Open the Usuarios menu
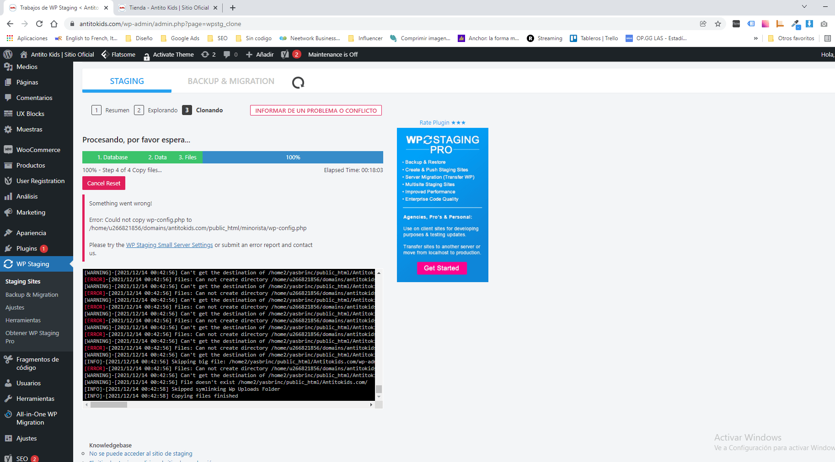Image resolution: width=835 pixels, height=462 pixels. coord(28,383)
